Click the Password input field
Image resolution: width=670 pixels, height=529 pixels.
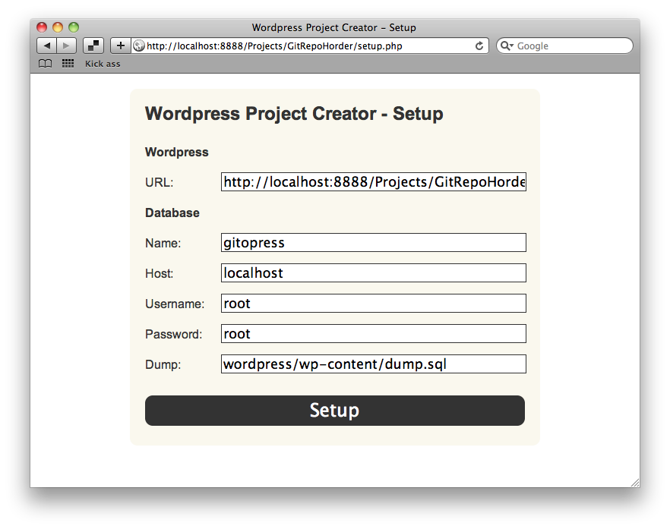tap(374, 333)
